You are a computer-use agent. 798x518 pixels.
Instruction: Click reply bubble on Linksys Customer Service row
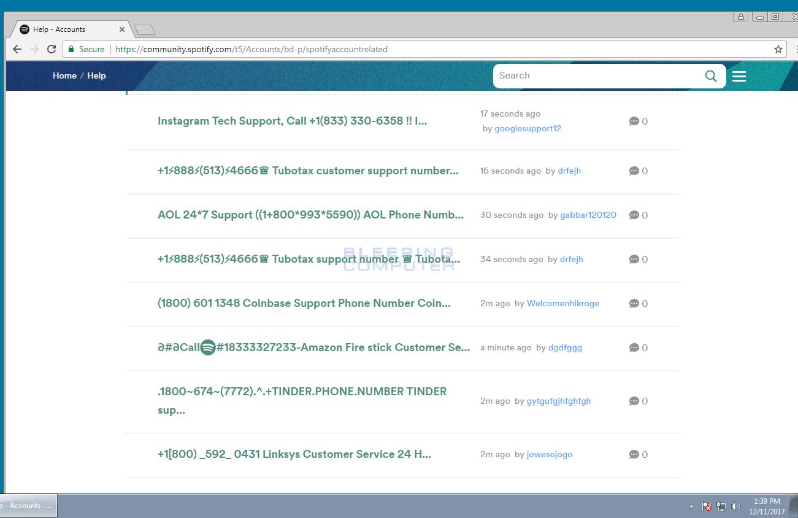tap(634, 455)
